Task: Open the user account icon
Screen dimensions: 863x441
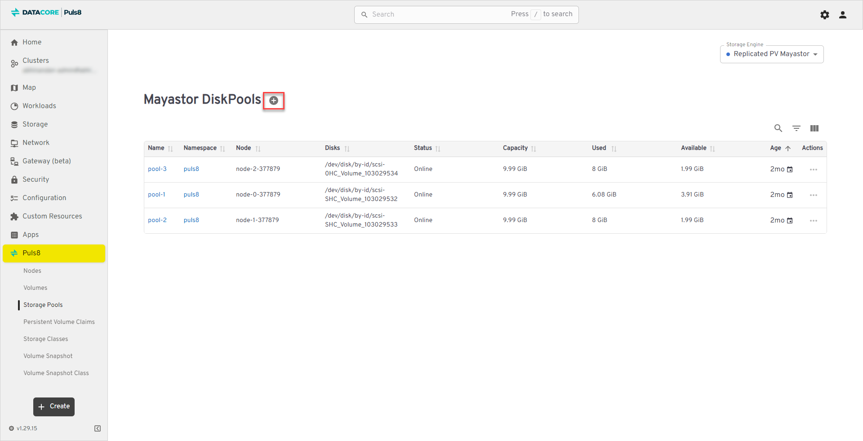Action: 842,15
